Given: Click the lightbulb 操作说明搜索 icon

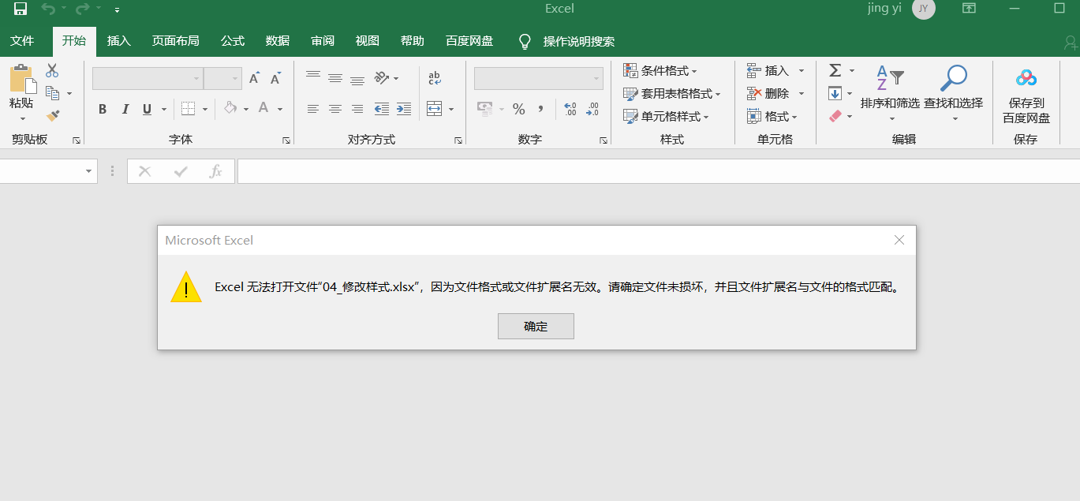Looking at the screenshot, I should point(525,41).
